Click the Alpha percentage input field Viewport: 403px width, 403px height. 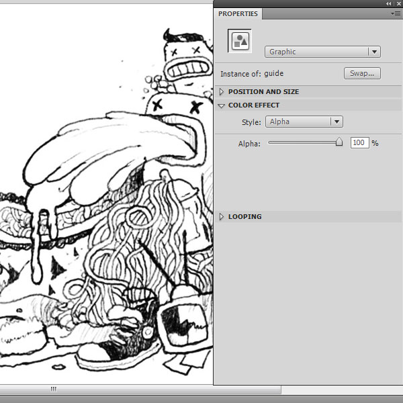pos(359,142)
